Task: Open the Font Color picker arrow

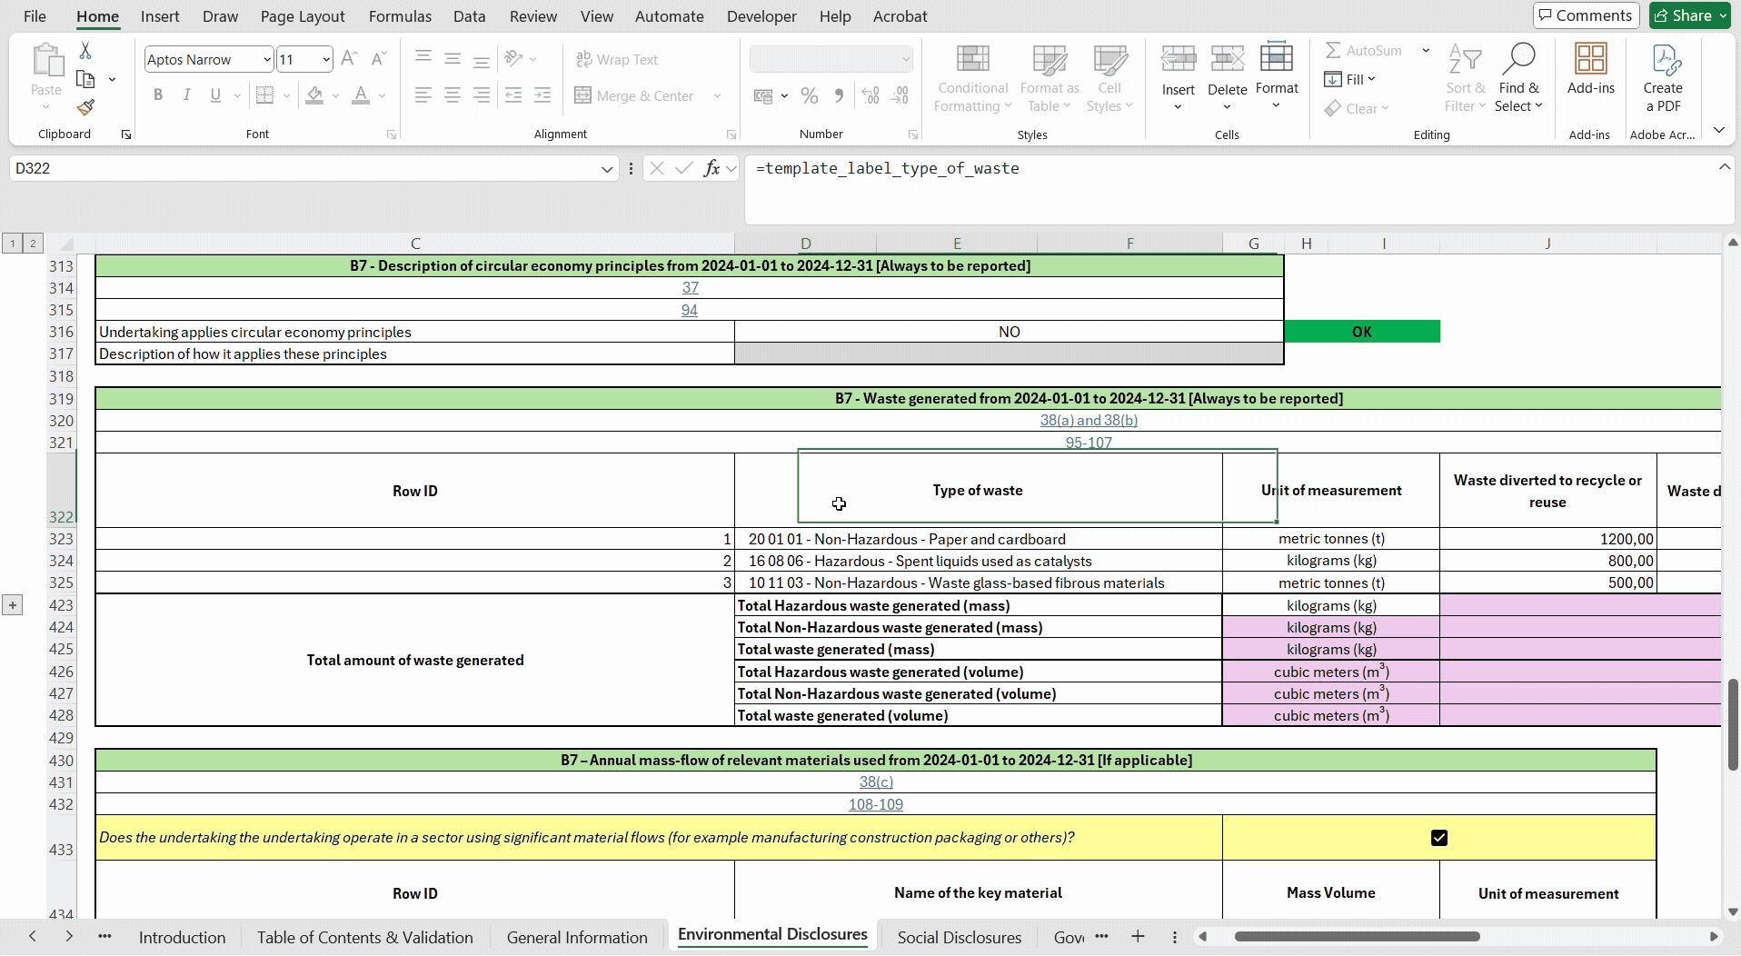Action: point(383,95)
